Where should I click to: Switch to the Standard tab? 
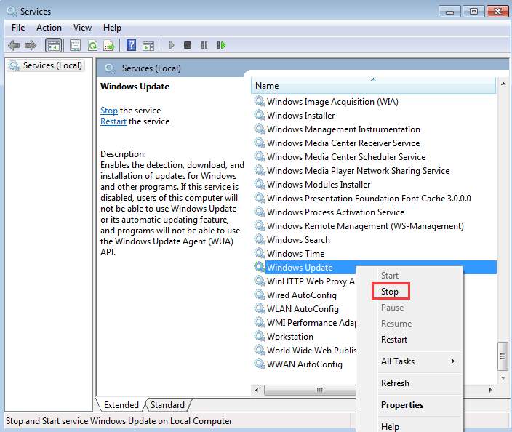[167, 405]
